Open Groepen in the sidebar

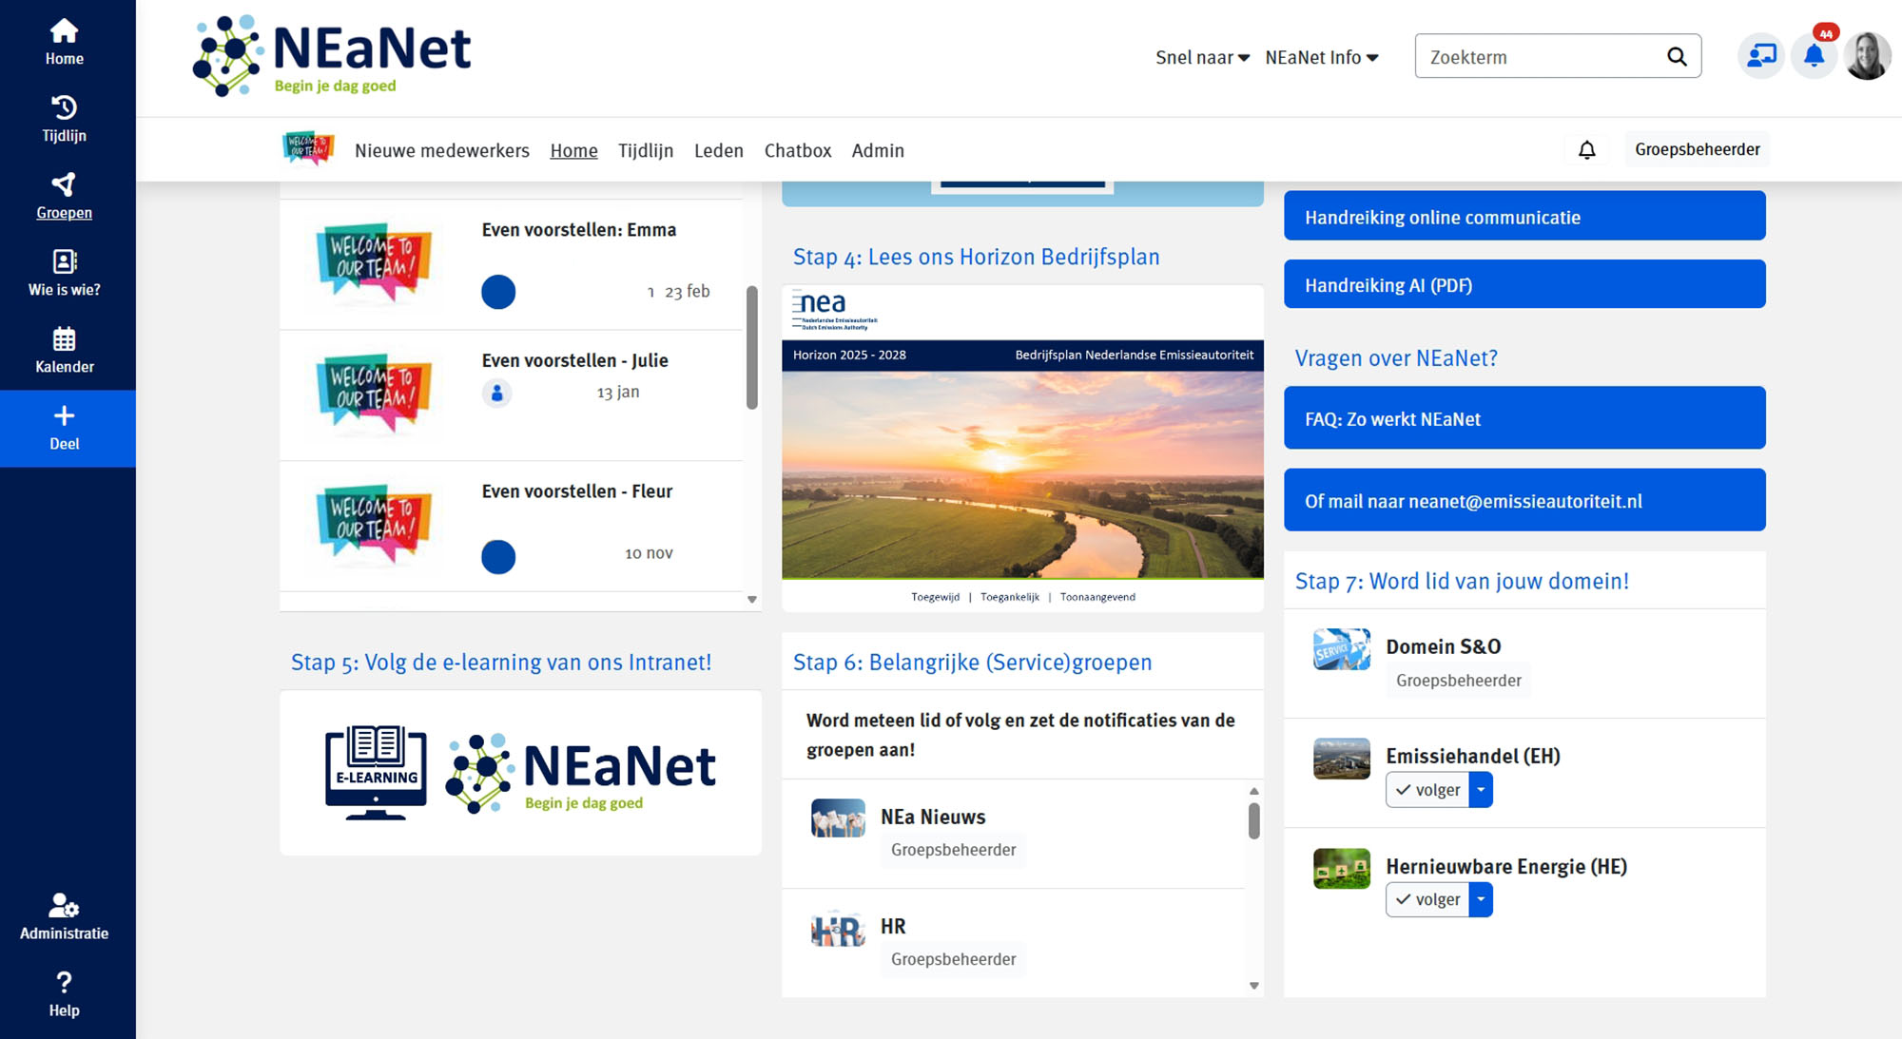[64, 197]
